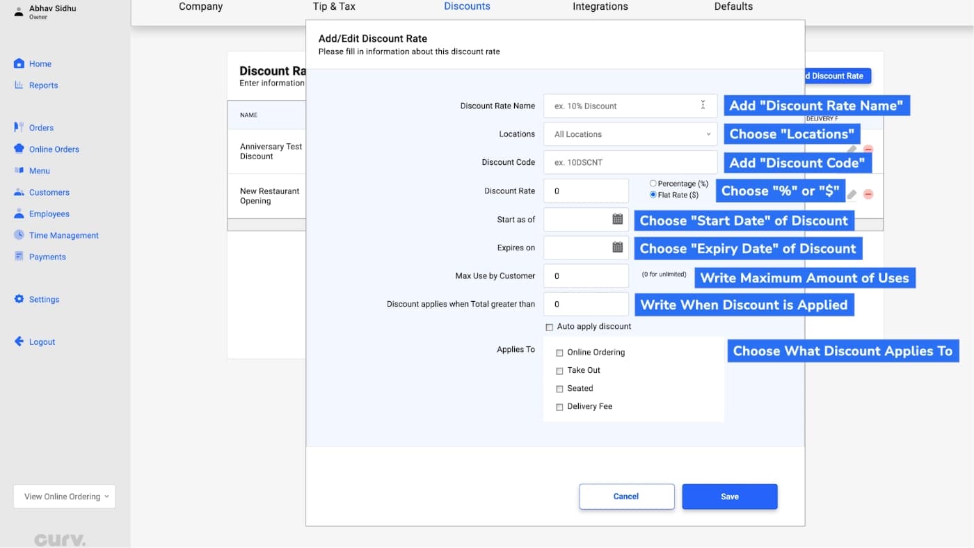Click the Total greater than field
The image size is (974, 548).
click(x=586, y=304)
